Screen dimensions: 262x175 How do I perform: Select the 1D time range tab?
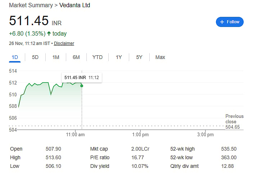[x=15, y=57]
